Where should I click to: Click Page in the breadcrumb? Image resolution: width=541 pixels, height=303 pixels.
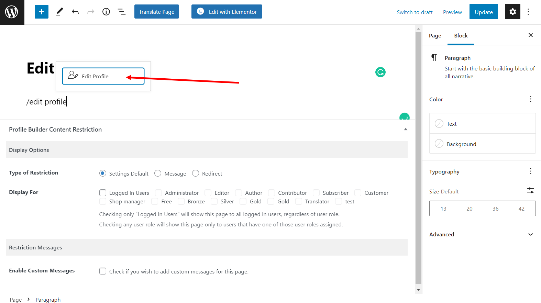[16, 300]
